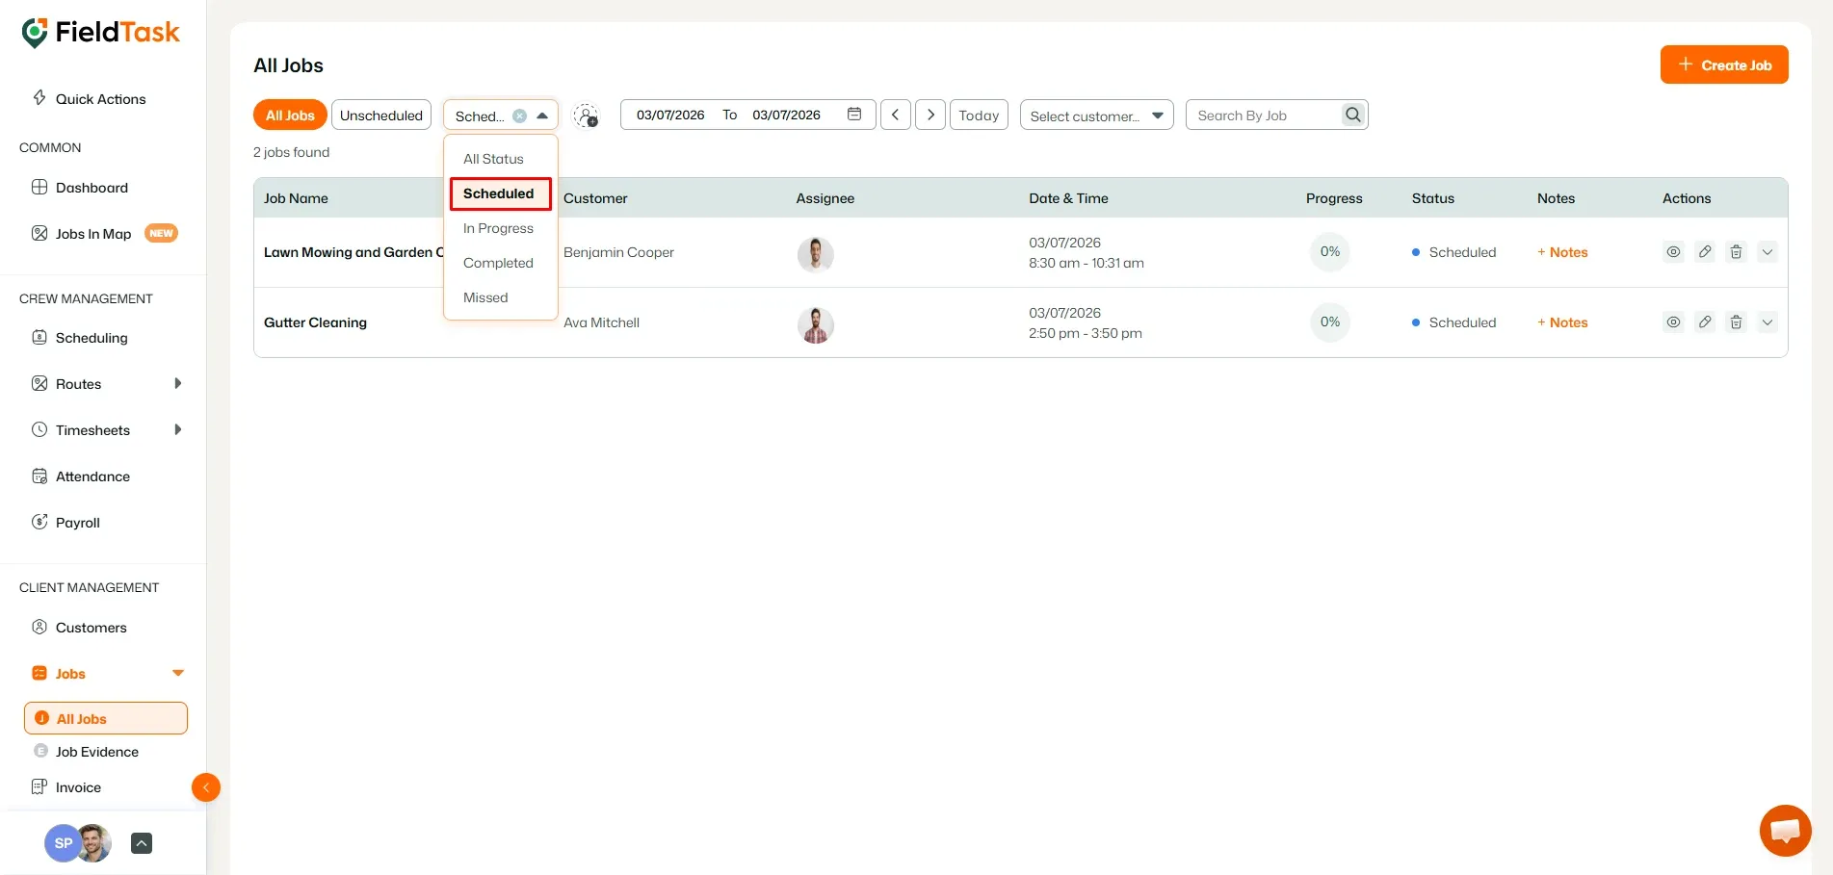Click customer name Ava Mitchell

tap(601, 322)
